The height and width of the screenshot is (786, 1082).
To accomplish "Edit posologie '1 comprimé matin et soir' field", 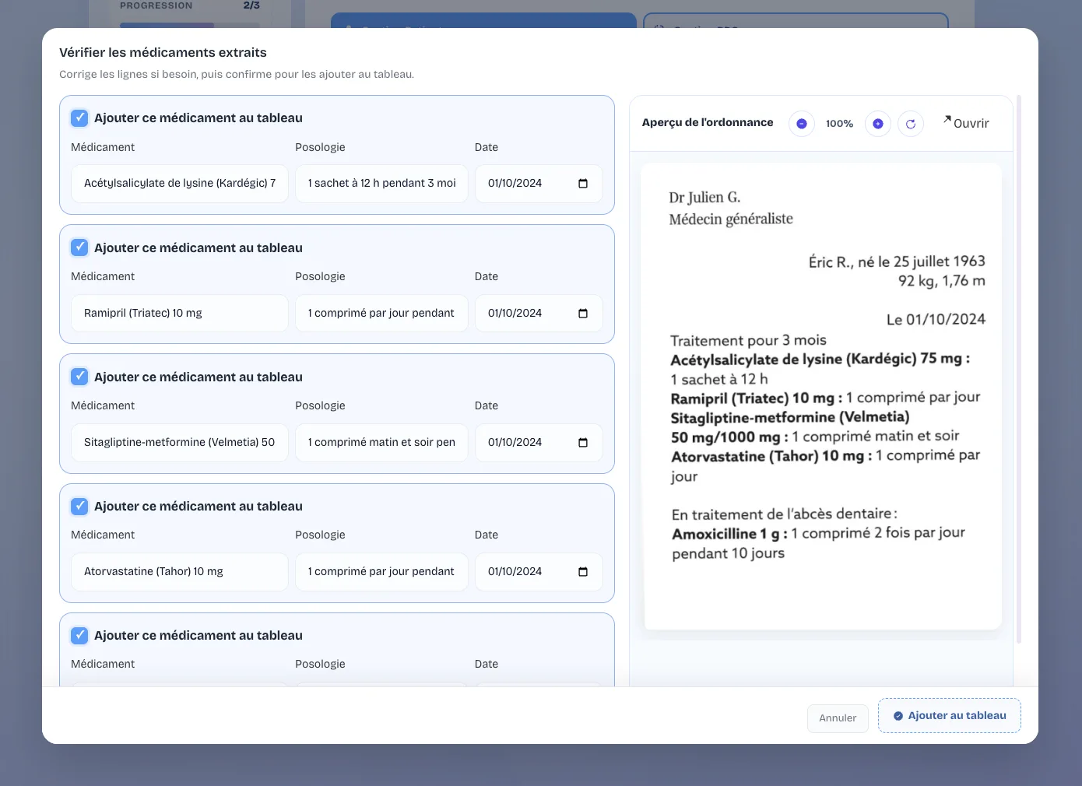I will point(381,442).
